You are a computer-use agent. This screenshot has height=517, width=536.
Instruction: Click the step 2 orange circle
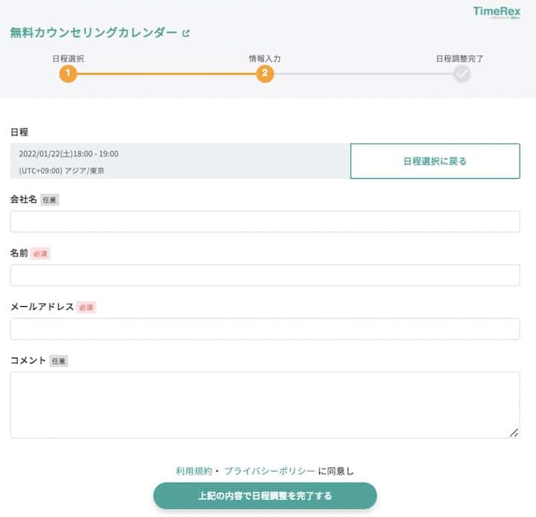pyautogui.click(x=264, y=73)
